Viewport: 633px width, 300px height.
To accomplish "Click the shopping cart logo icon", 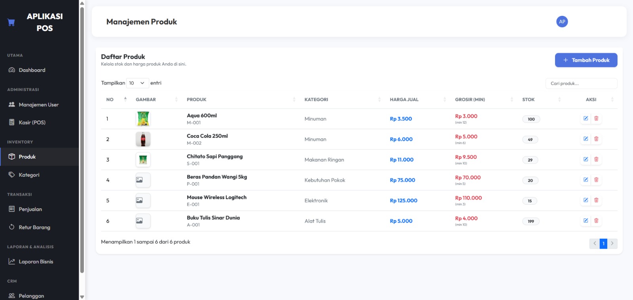I will coord(11,22).
